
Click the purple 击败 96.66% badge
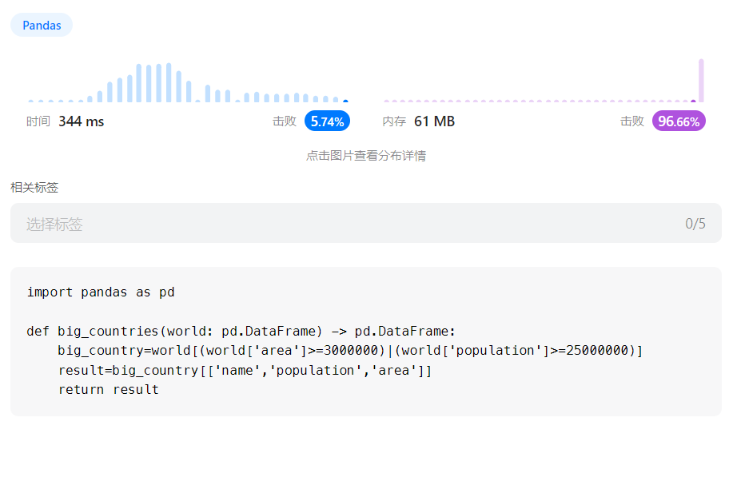pos(678,121)
